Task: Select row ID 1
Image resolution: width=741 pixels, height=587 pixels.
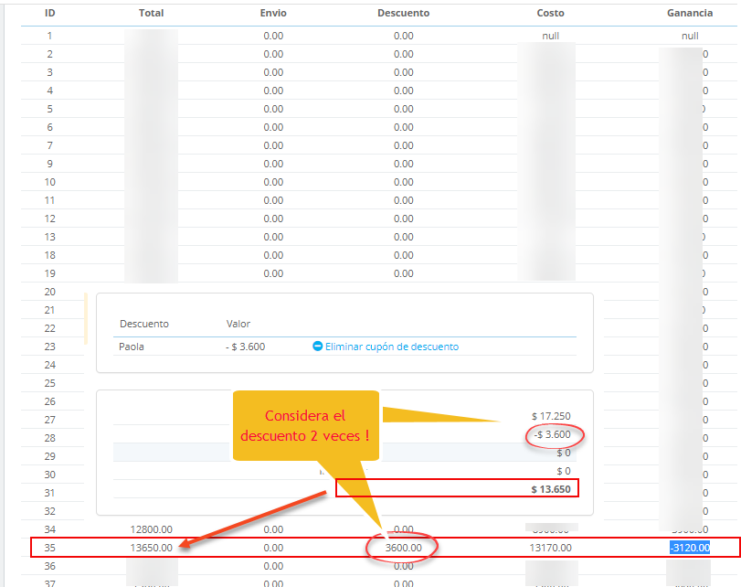Action: [49, 36]
